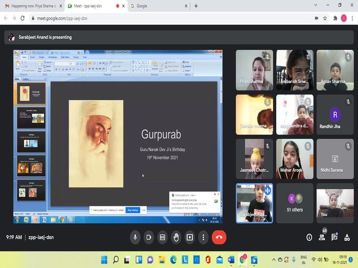The image size is (358, 268).
Task: Select slide 2 thumbnail in shared PowerPoint
Action: pyautogui.click(x=31, y=118)
